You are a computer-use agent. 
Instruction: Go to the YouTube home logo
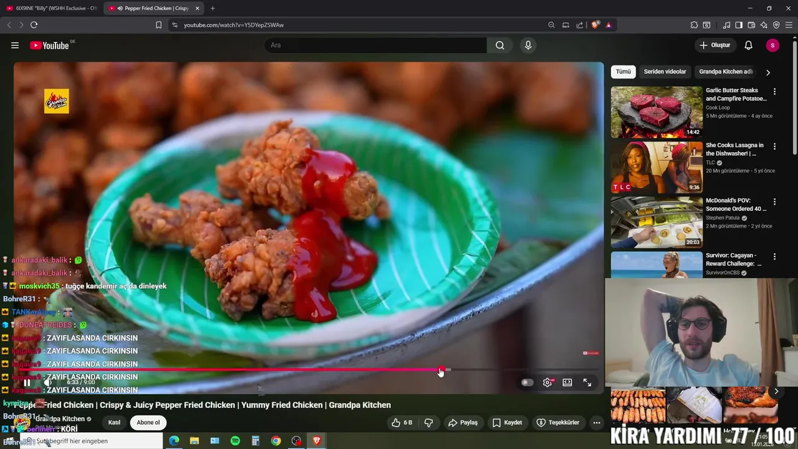[x=49, y=46]
